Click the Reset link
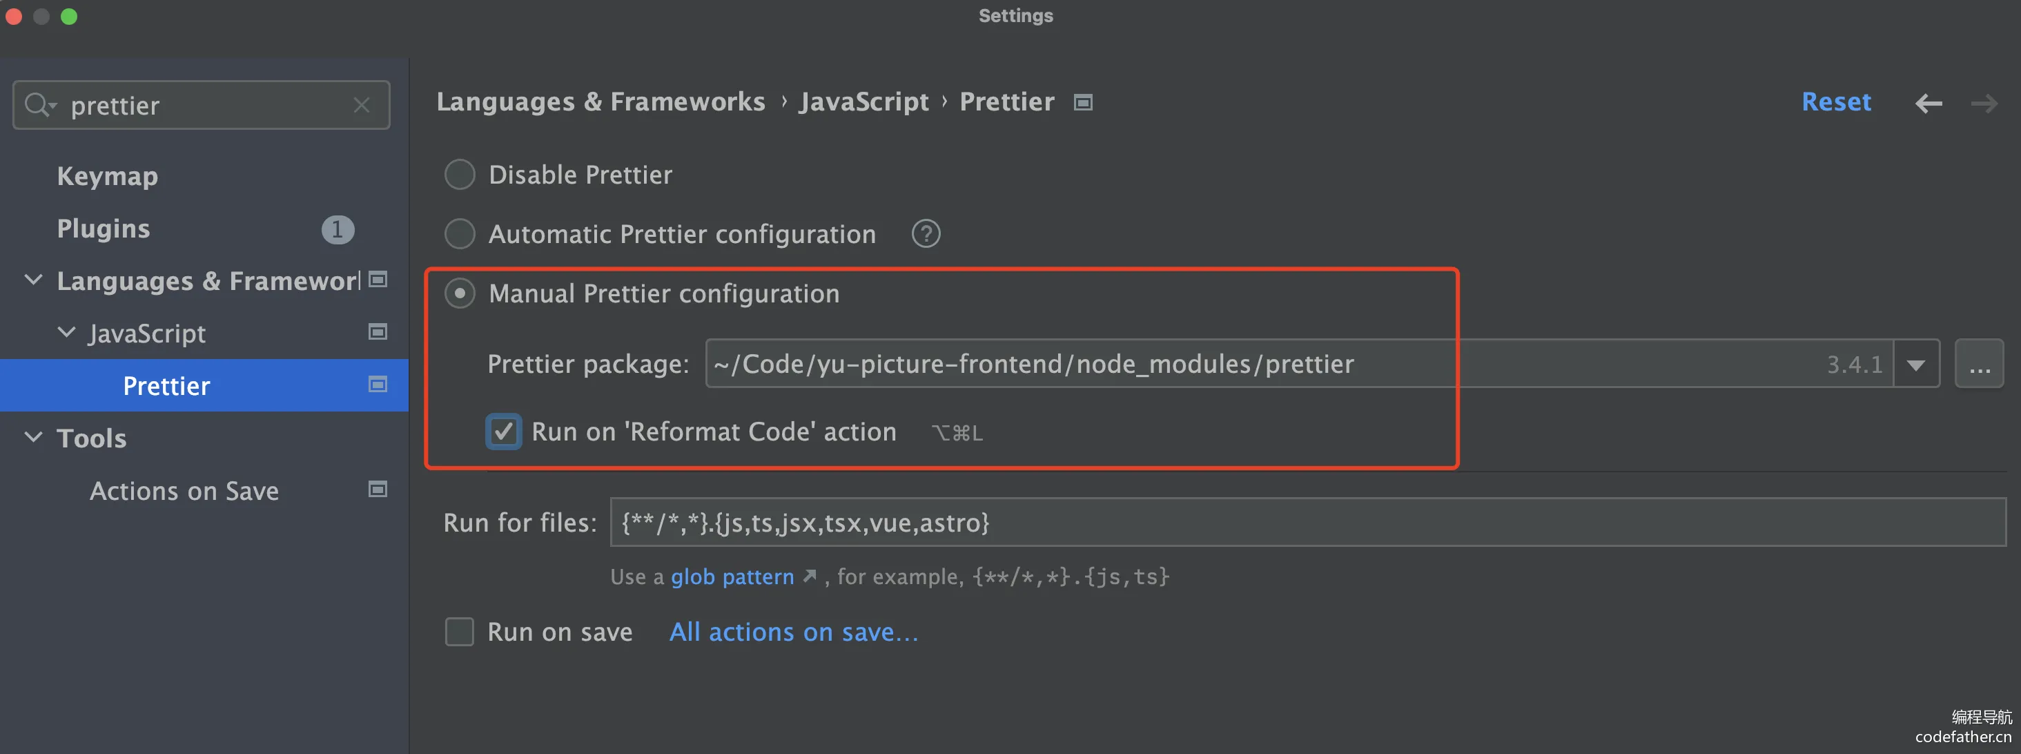The height and width of the screenshot is (754, 2021). (1836, 102)
